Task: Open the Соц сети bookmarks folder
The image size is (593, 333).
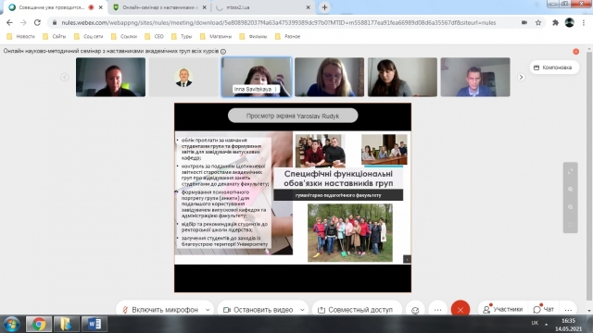Action: click(x=89, y=37)
